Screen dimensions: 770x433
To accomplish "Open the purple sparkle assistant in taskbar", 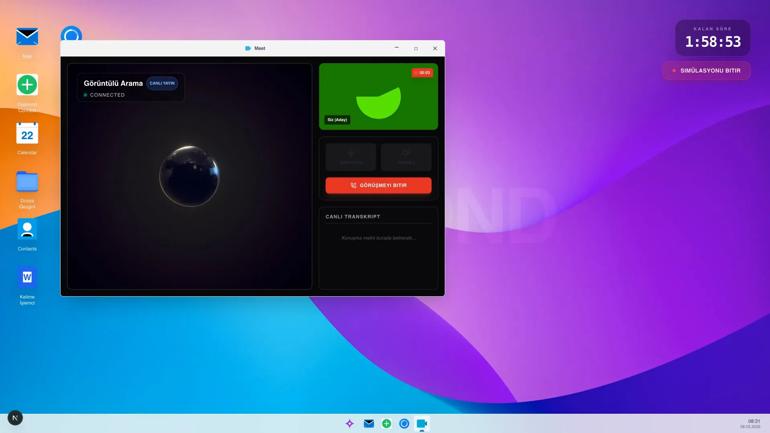I will click(350, 423).
